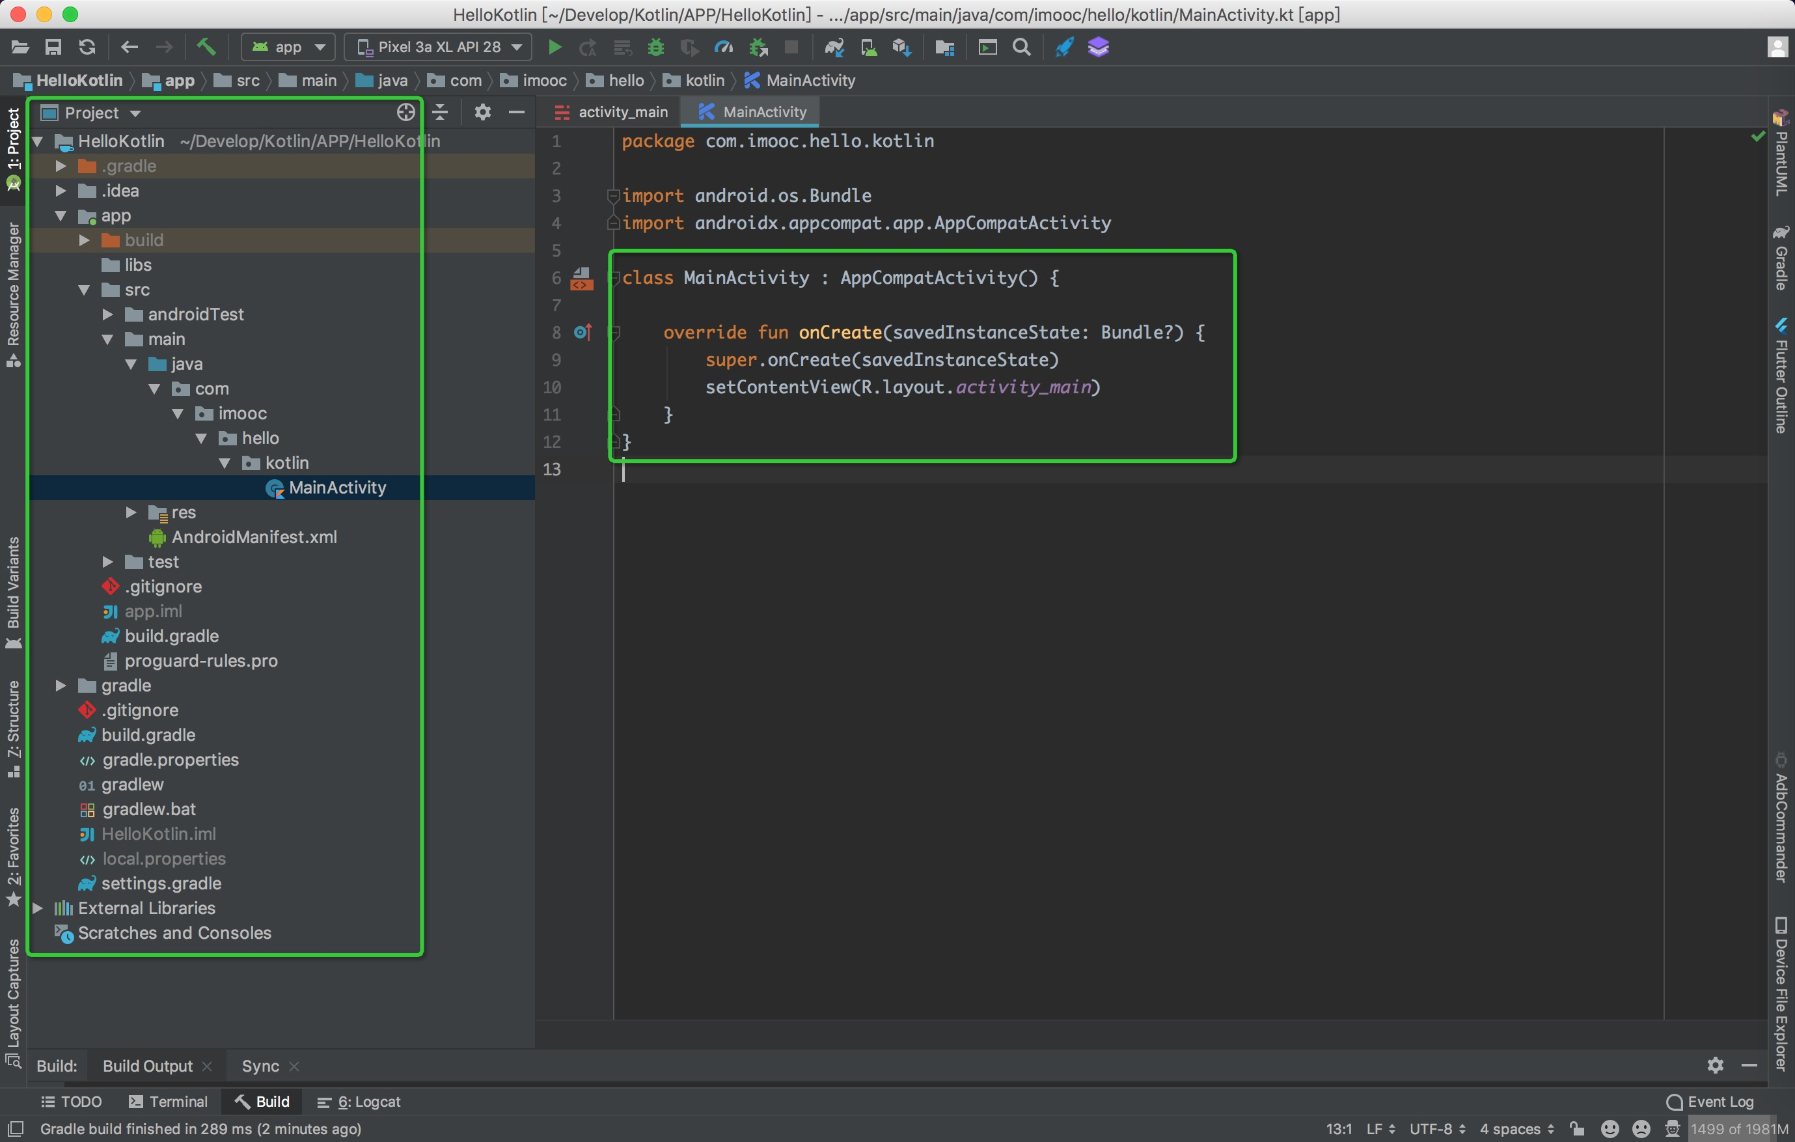The width and height of the screenshot is (1795, 1142).
Task: Click the Make Project hammer icon
Action: click(x=206, y=48)
